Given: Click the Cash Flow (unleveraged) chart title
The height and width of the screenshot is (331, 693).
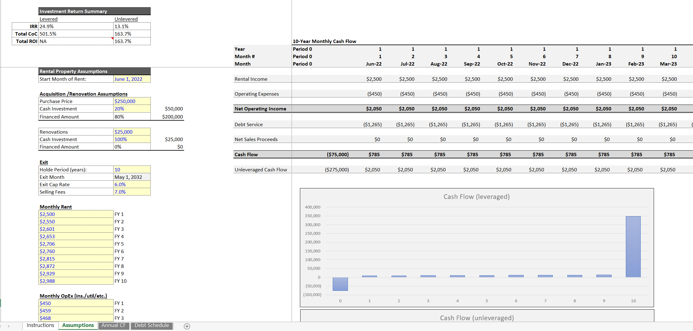Looking at the screenshot, I should pos(477,318).
